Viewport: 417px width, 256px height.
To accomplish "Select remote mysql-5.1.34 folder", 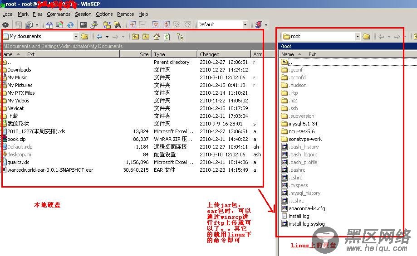I will coord(303,124).
